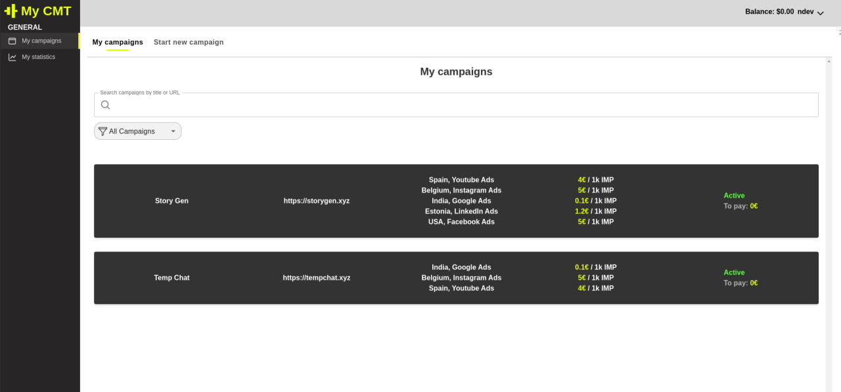Click the https://storygen.xyz URL
841x392 pixels.
coord(317,200)
